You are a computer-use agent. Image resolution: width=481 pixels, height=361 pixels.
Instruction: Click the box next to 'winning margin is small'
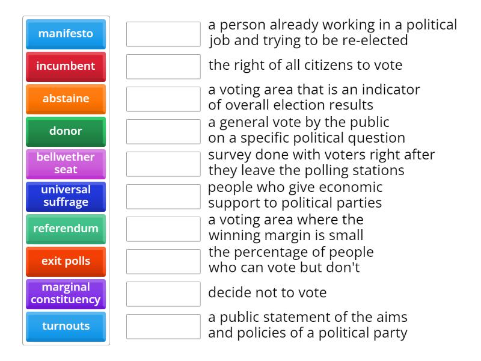tap(162, 229)
